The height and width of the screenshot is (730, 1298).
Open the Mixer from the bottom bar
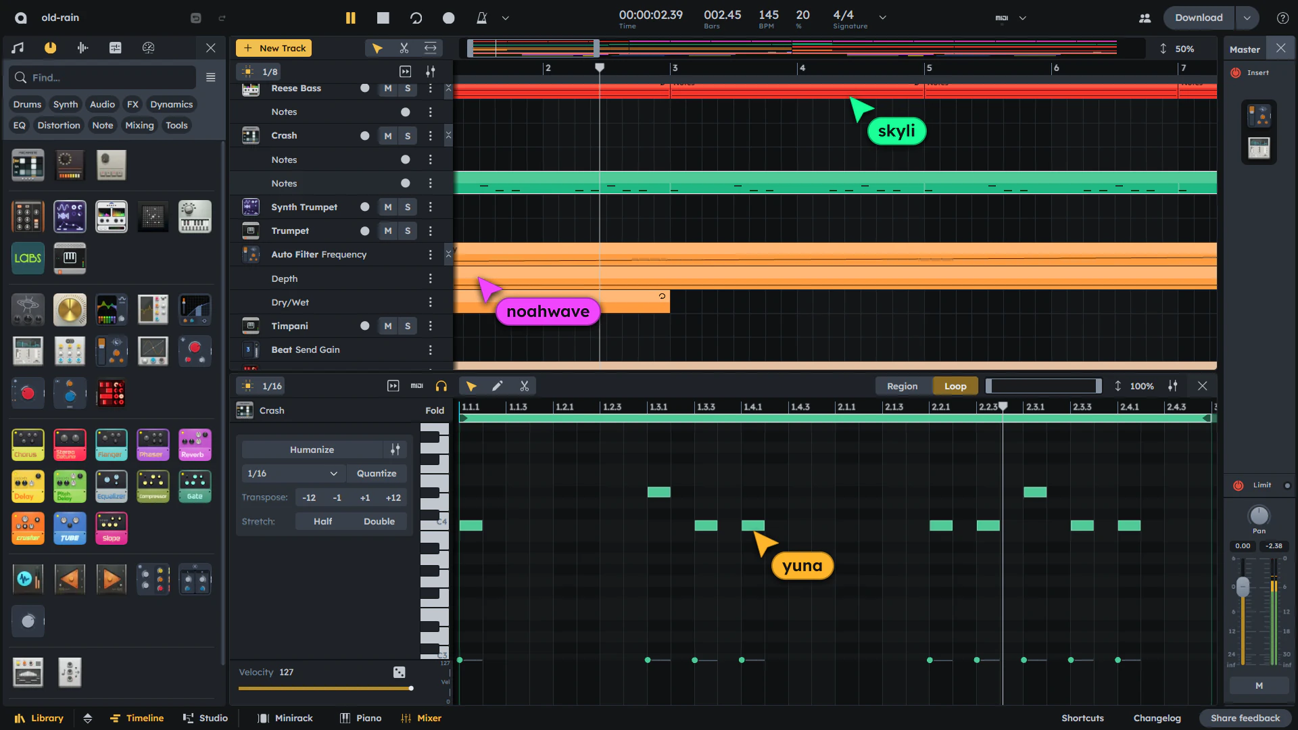click(x=420, y=718)
